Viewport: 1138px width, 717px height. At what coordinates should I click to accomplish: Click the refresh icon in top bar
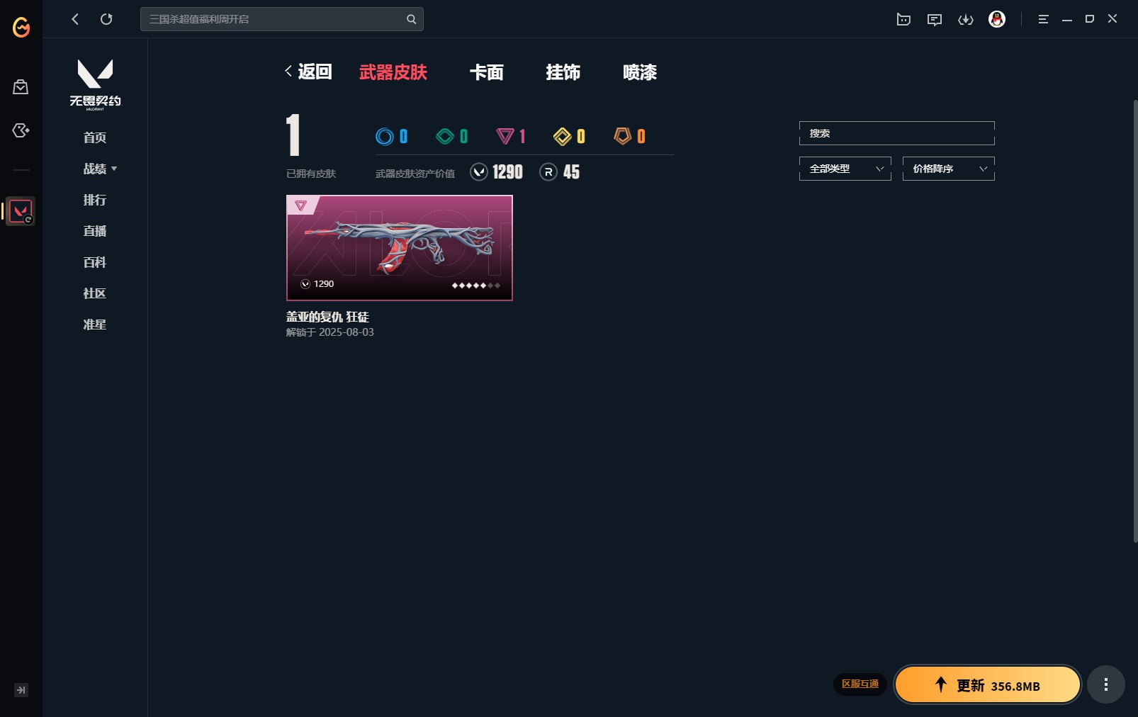pos(106,19)
